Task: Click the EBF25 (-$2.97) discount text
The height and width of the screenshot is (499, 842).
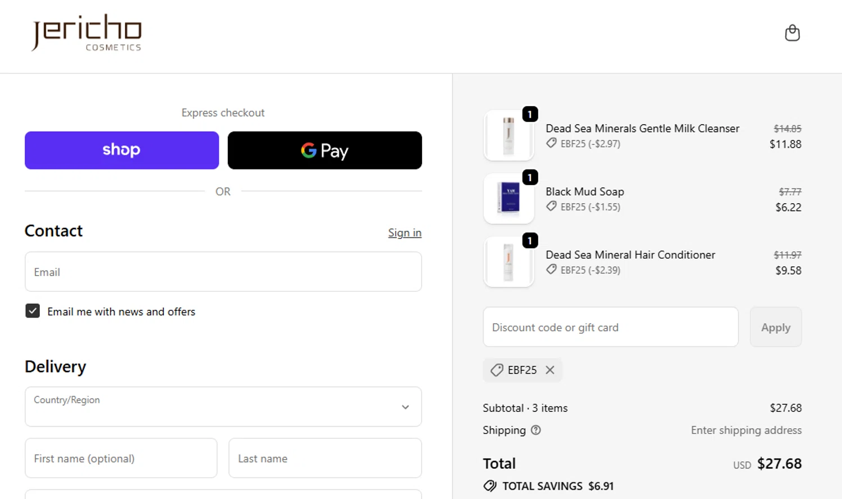Action: coord(591,144)
